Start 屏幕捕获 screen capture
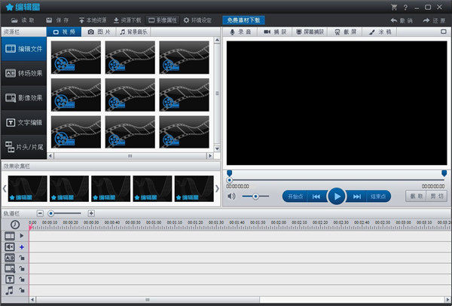The height and width of the screenshot is (306, 452). point(313,32)
